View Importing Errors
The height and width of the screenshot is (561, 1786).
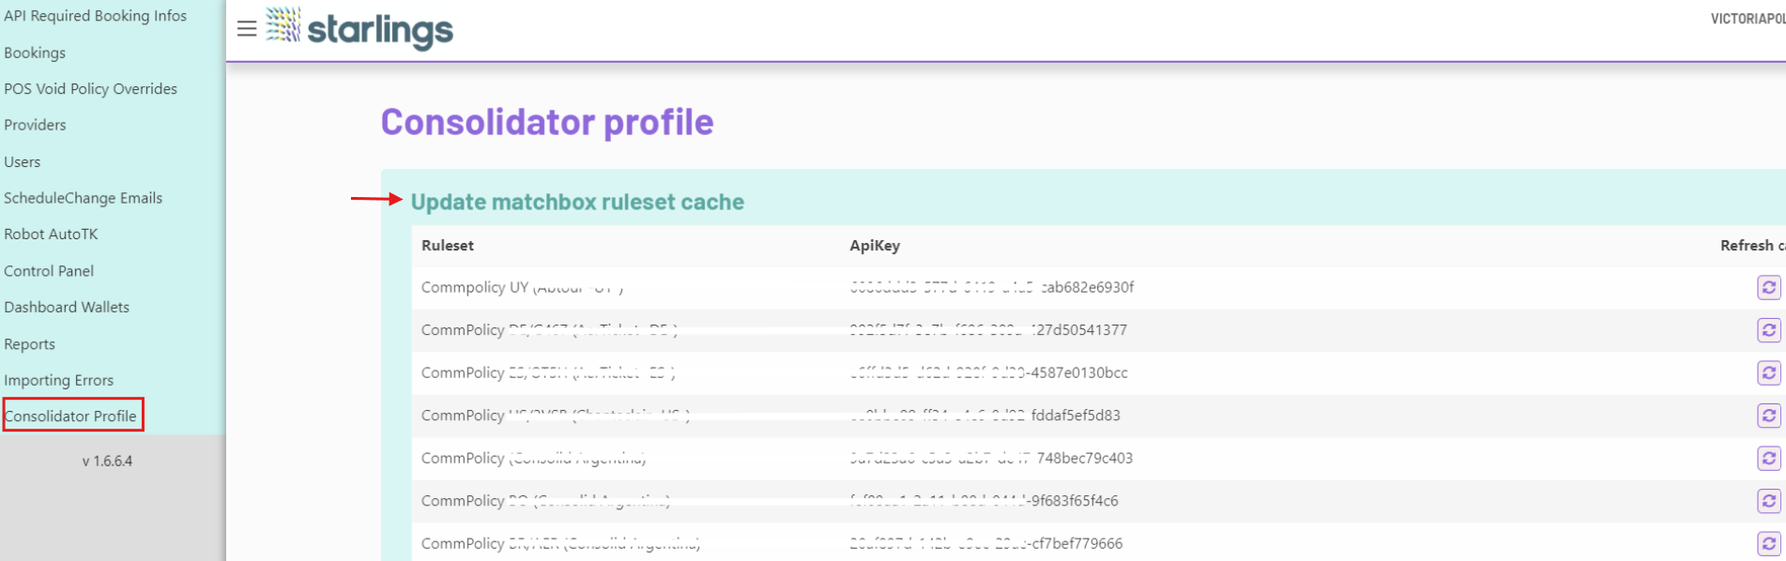coord(58,380)
